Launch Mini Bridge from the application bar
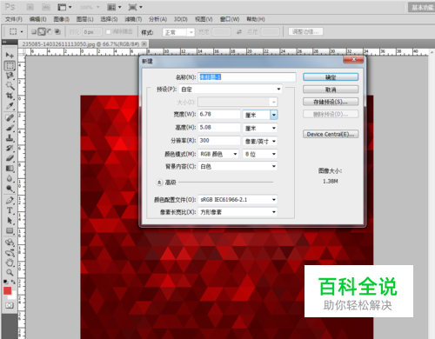The height and width of the screenshot is (339, 435). tap(46, 7)
